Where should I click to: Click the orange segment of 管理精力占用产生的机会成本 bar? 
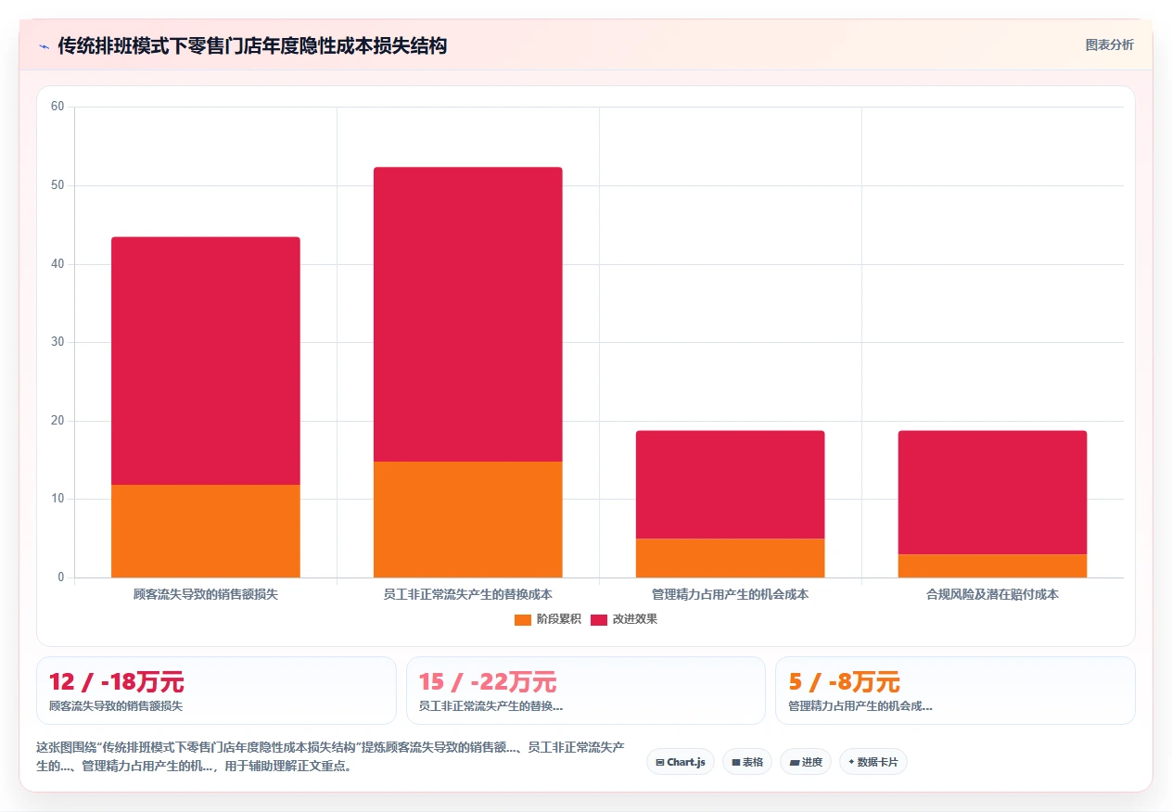[x=731, y=558]
